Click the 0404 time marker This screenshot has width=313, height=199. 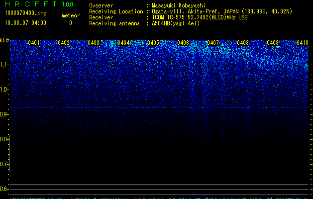[x=123, y=43]
